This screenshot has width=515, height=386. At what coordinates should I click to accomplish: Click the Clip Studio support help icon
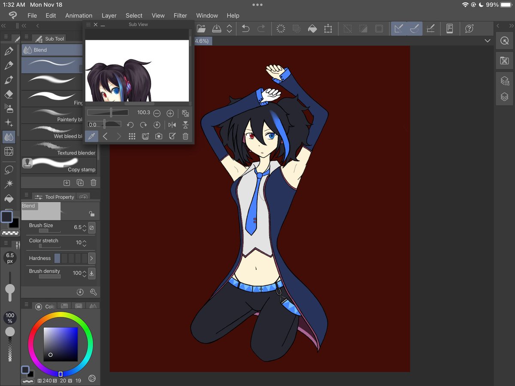[x=469, y=29]
